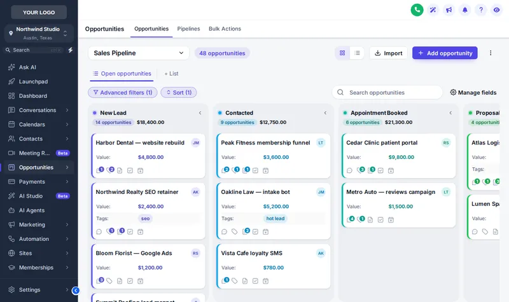Click the seo tag on Northwind Realty card
Image resolution: width=509 pixels, height=302 pixels.
(145, 219)
